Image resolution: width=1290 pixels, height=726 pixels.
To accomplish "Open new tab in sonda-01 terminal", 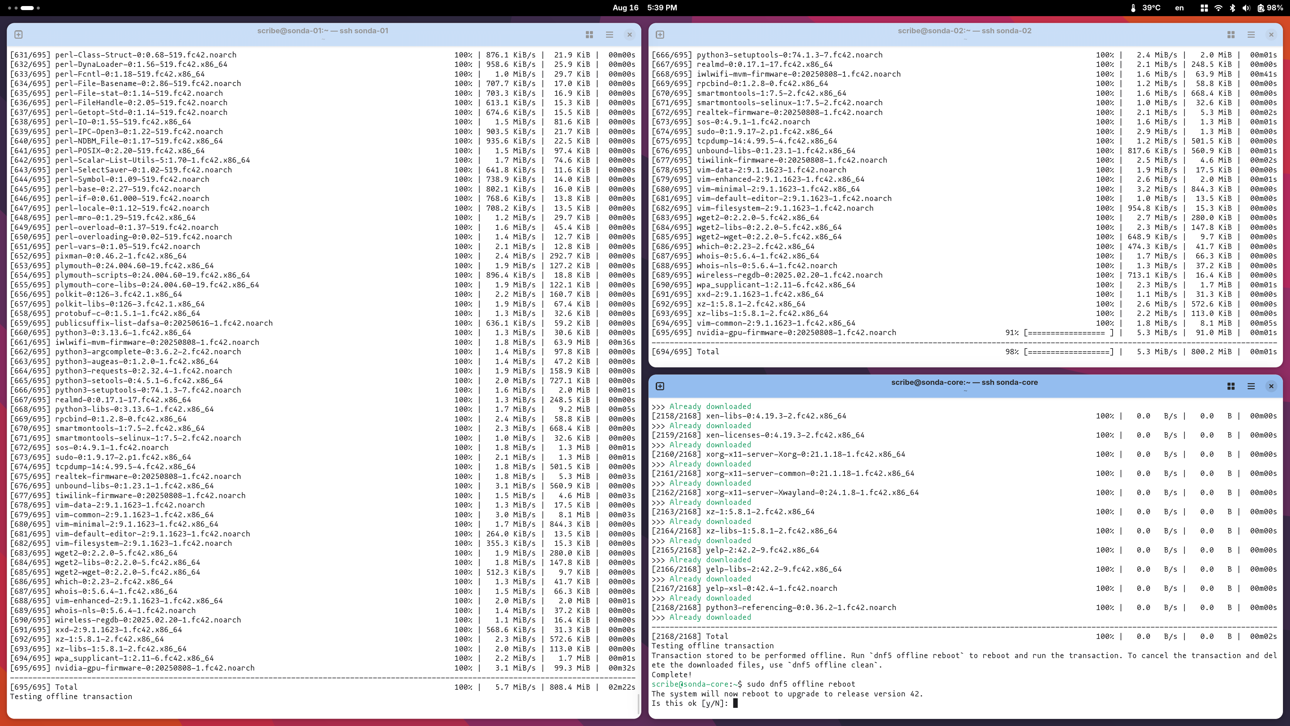I will coord(18,35).
